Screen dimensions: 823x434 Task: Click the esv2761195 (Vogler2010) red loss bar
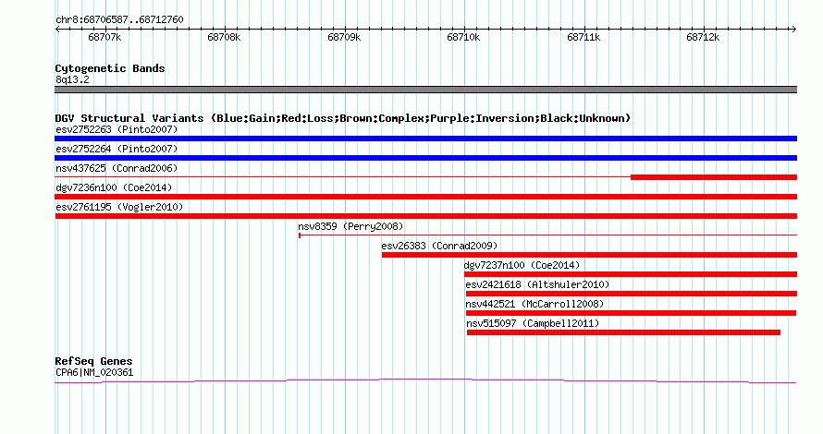(x=425, y=216)
